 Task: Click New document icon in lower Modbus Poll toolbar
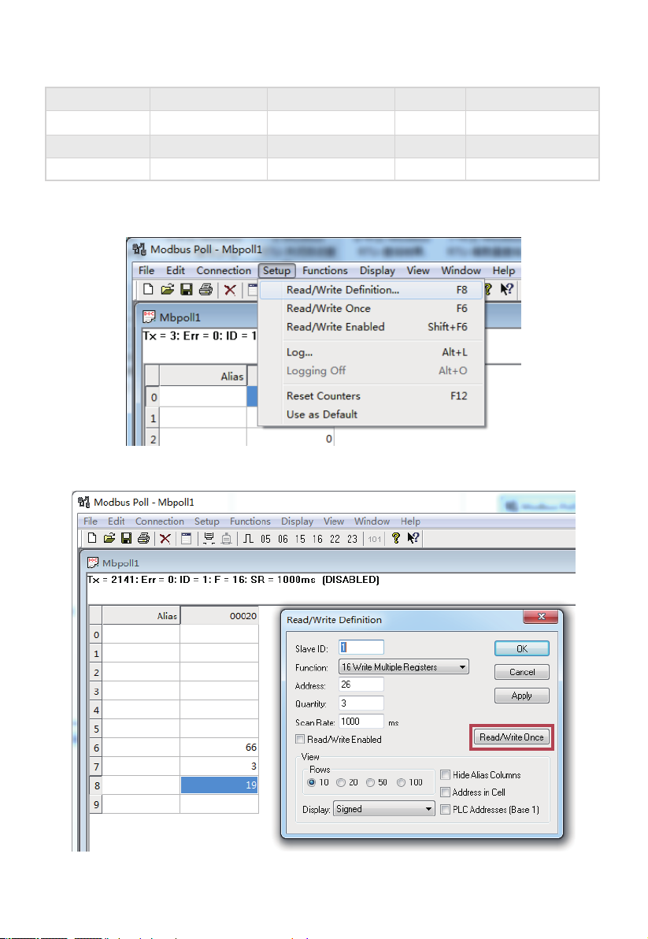pos(91,538)
